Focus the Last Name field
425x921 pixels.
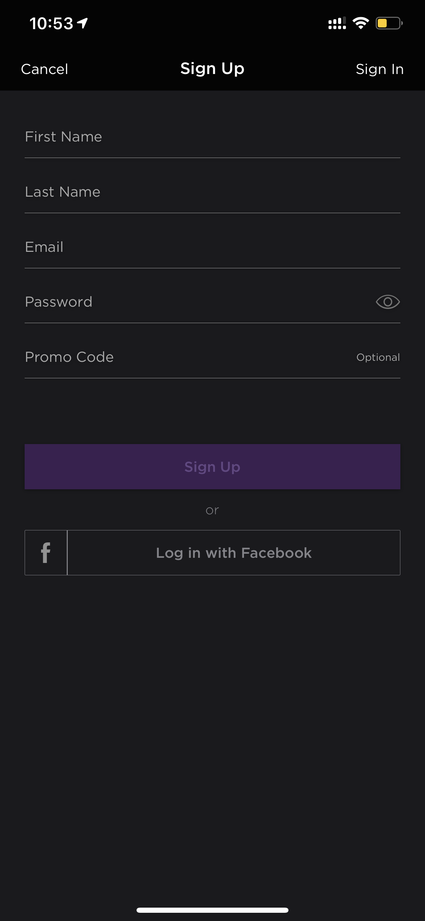(212, 192)
